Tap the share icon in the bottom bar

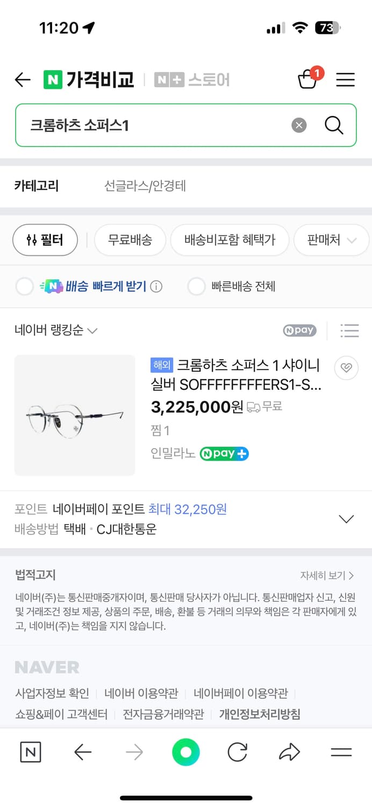coord(289,753)
